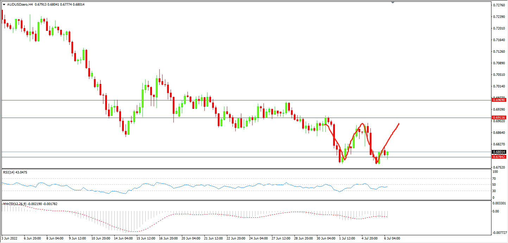Click the AUDUSDzero,H4 symbol title text
The image size is (508, 243).
pyautogui.click(x=21, y=5)
